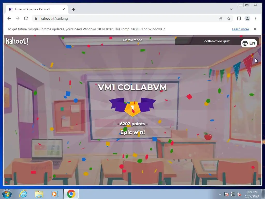Open a new tab with plus button
This screenshot has width=265, height=199.
[73, 9]
